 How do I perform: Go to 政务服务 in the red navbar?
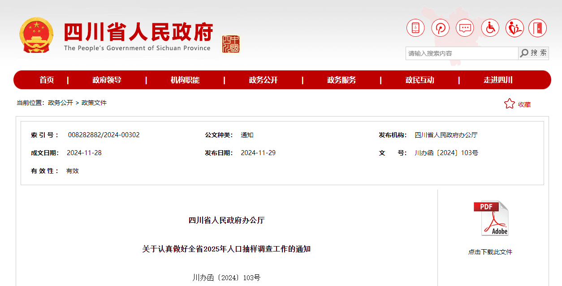pyautogui.click(x=342, y=80)
